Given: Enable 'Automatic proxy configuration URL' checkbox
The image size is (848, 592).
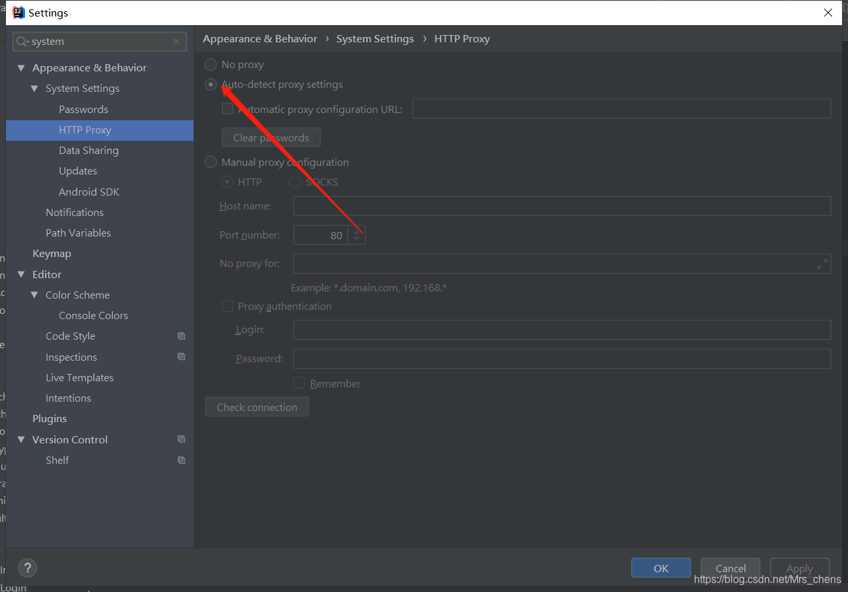Looking at the screenshot, I should coord(227,109).
